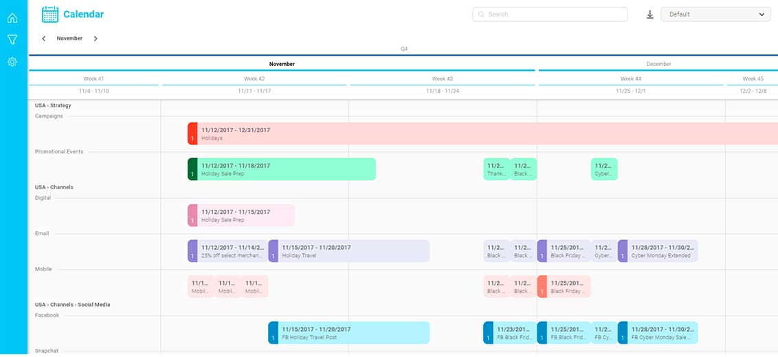Open green Holiday Sale Prep promotional event
Image resolution: width=778 pixels, height=357 pixels.
click(282, 169)
